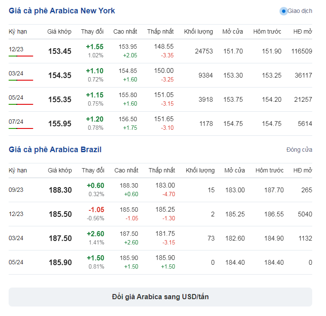Click the low price 148.55
The image size is (326, 316).
tap(163, 47)
